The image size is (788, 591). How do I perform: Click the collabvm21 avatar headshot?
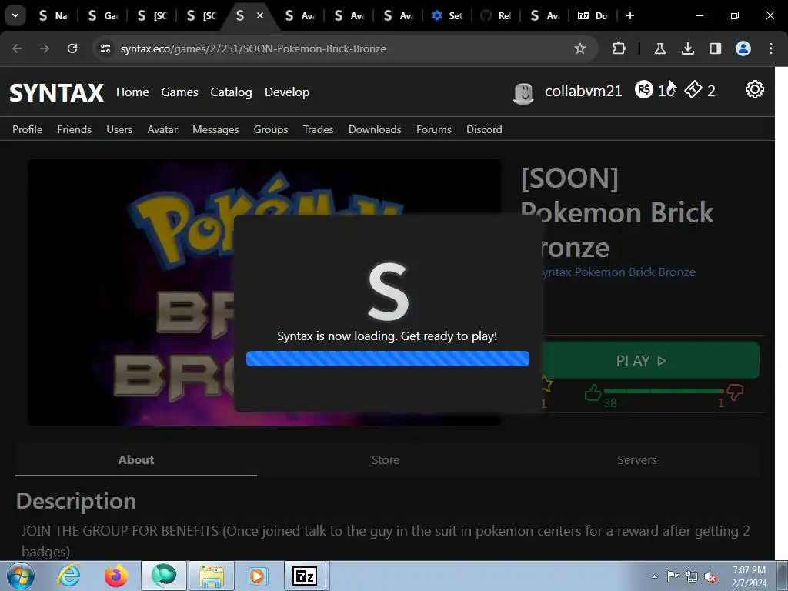tap(523, 93)
